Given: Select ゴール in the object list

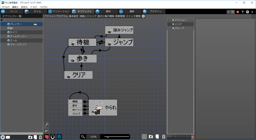Looking at the screenshot, I should pyautogui.click(x=21, y=40).
